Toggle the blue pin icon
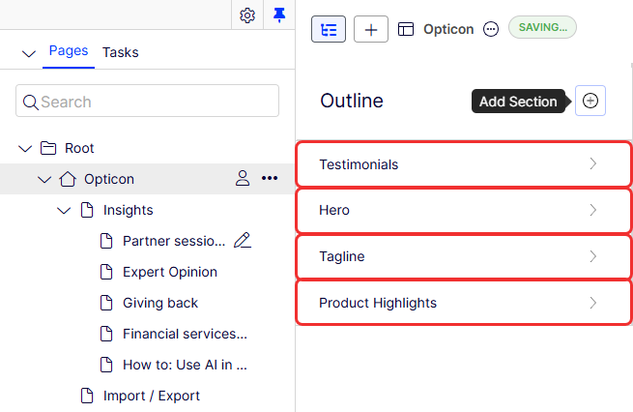The image size is (633, 412). coord(279,15)
